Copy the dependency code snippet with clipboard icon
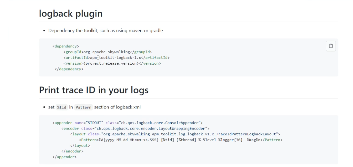This screenshot has height=167, width=353. tap(331, 46)
